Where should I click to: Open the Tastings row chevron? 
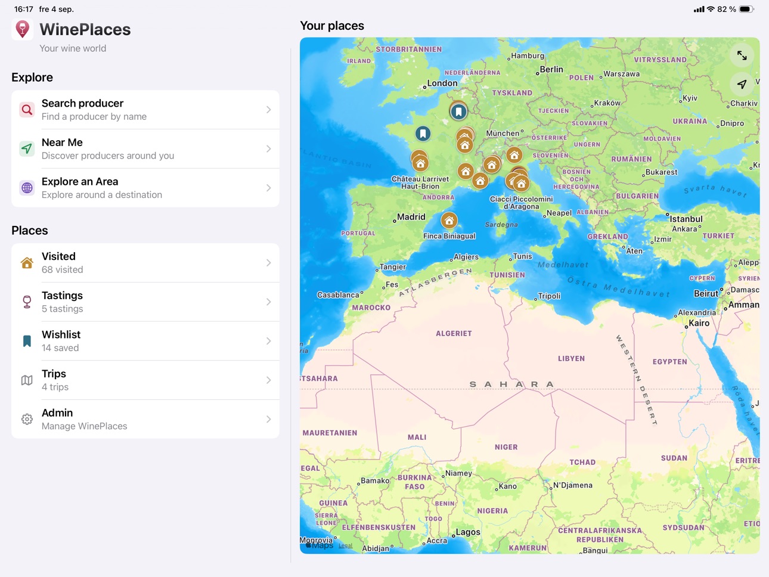coord(269,302)
